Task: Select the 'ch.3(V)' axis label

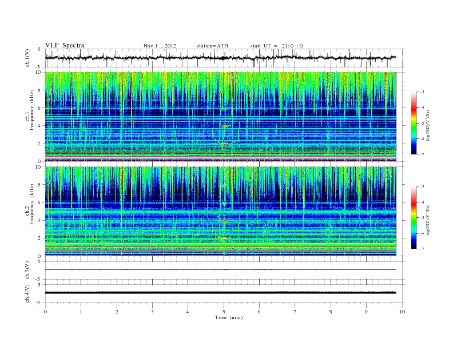Action: (27, 271)
